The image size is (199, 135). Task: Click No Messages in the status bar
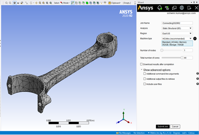click(124, 133)
